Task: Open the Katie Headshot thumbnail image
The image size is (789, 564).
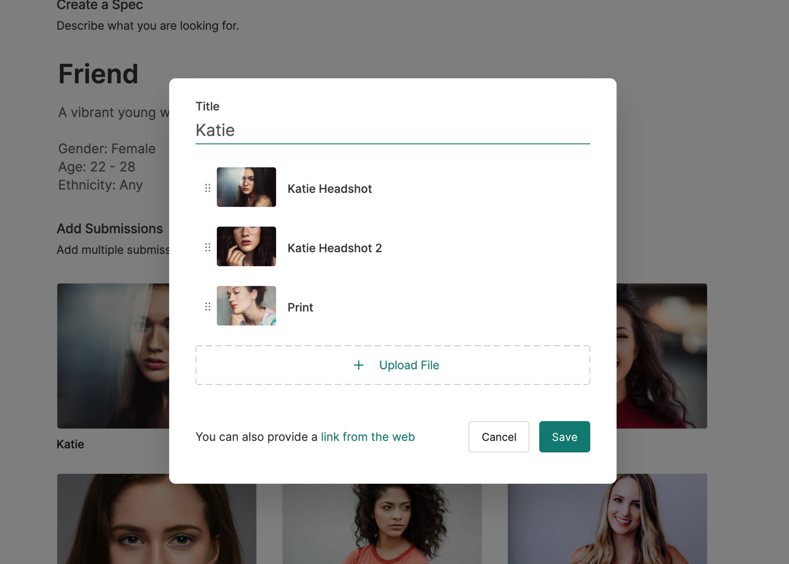Action: click(x=246, y=187)
